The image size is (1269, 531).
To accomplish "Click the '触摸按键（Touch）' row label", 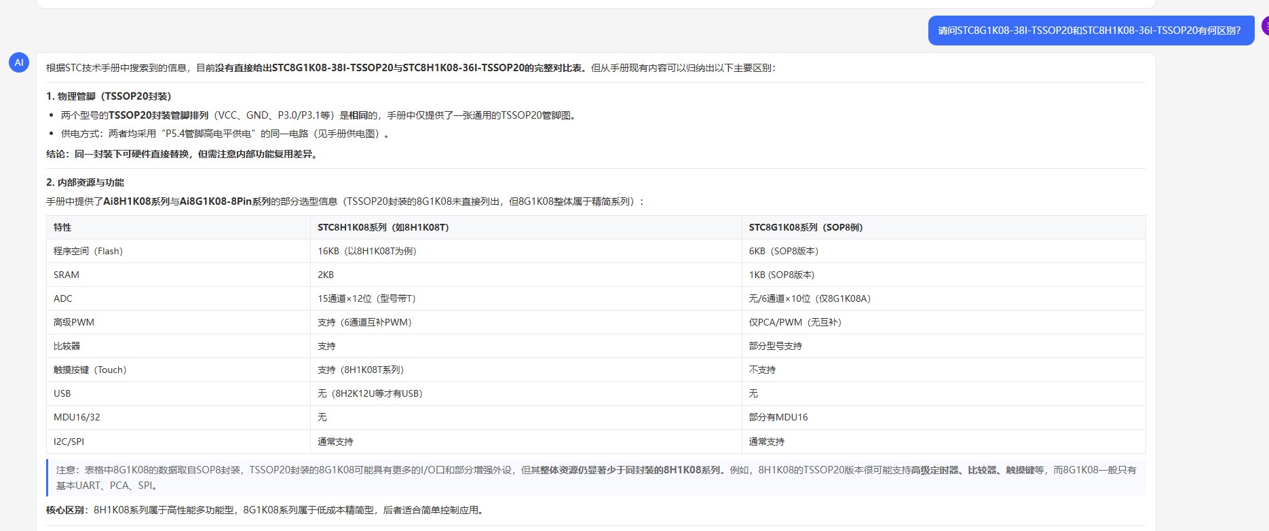I will (178, 370).
